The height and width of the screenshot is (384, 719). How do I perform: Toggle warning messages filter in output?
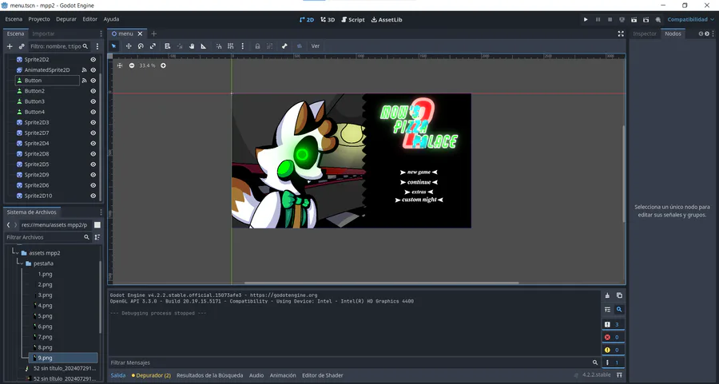coord(612,350)
